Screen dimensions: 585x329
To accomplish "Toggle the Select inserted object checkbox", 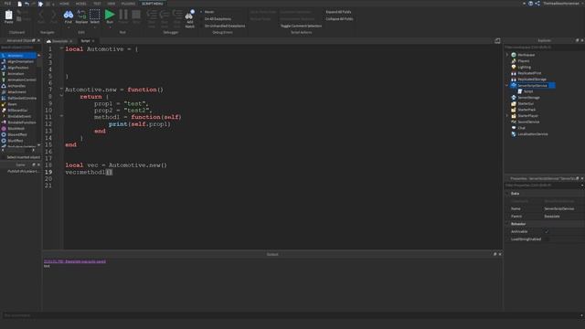I will click(x=4, y=157).
